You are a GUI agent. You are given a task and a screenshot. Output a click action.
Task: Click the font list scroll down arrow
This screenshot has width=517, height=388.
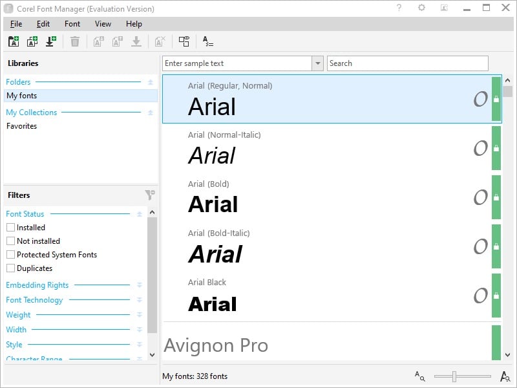tap(507, 355)
